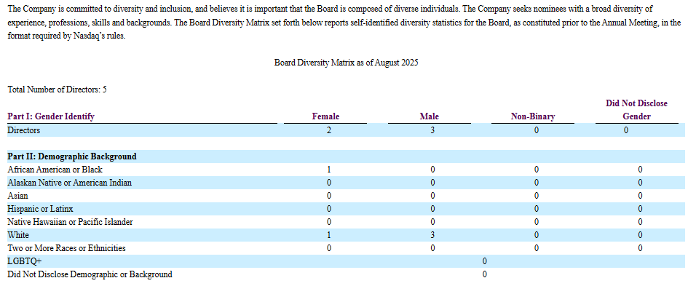Select 'Total Number of Directors: 5' text
696x294 pixels.
[57, 90]
